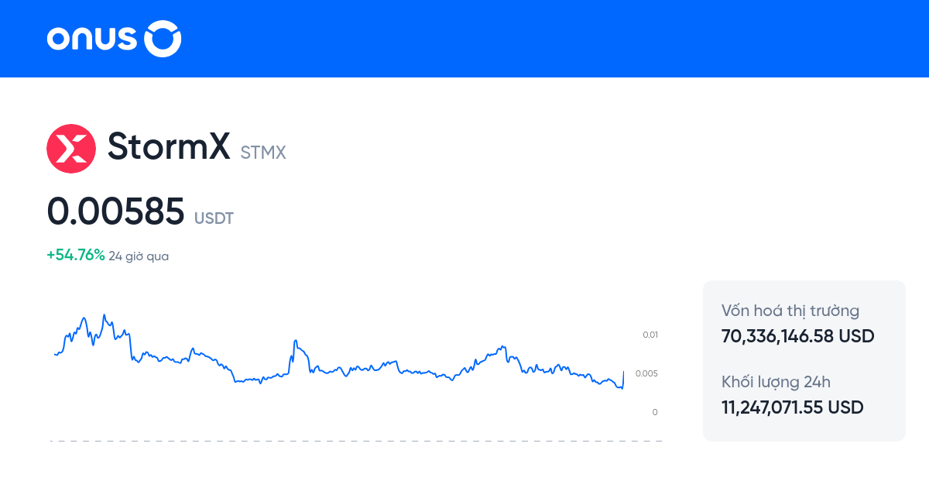Click the ONUS circular brand mark

coord(163,38)
